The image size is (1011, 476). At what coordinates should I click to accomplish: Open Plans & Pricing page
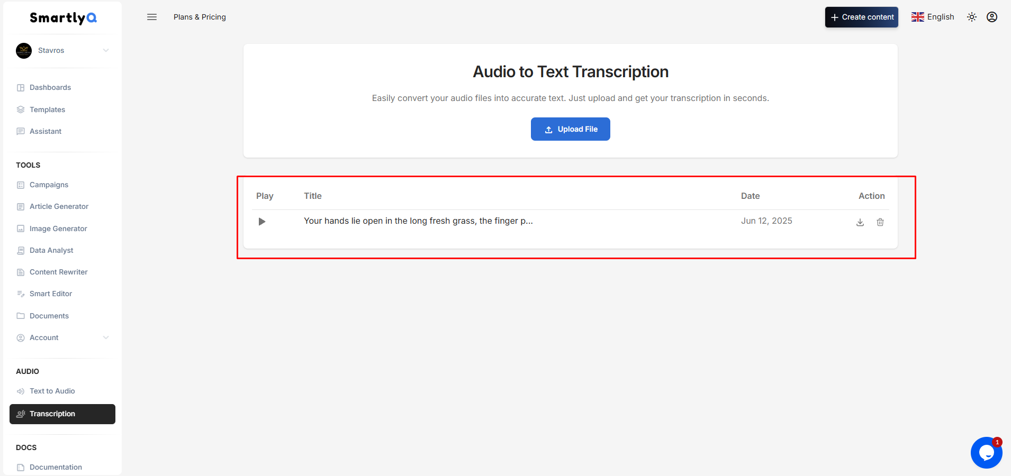pos(200,17)
